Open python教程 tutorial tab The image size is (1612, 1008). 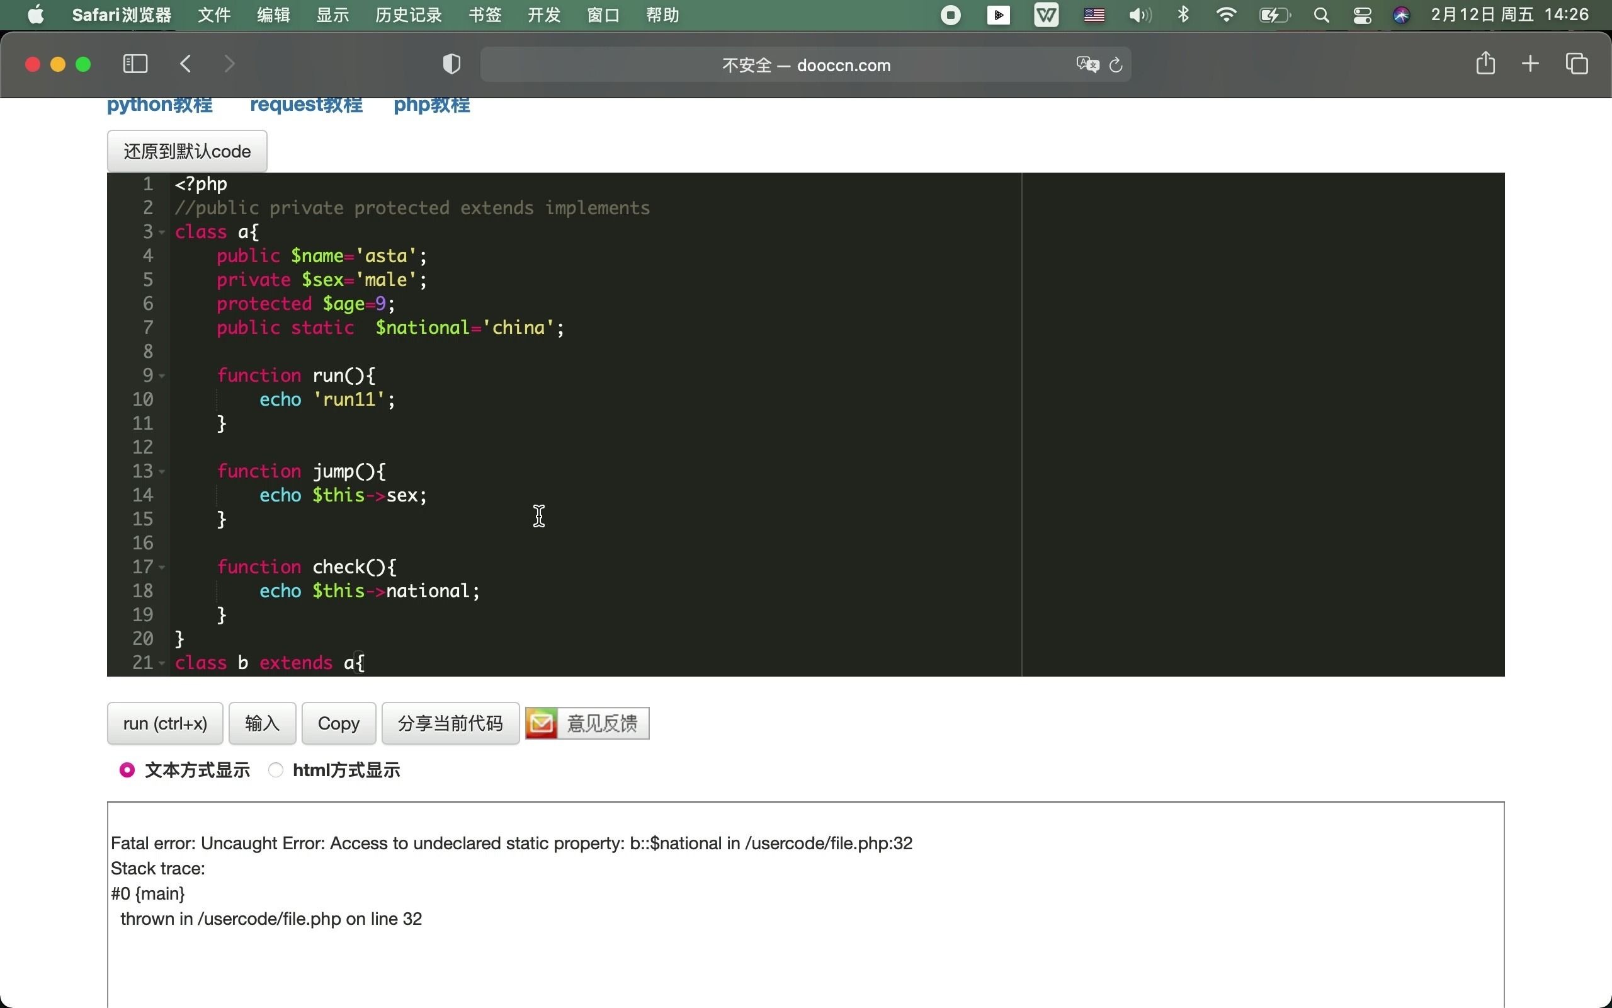(x=158, y=106)
